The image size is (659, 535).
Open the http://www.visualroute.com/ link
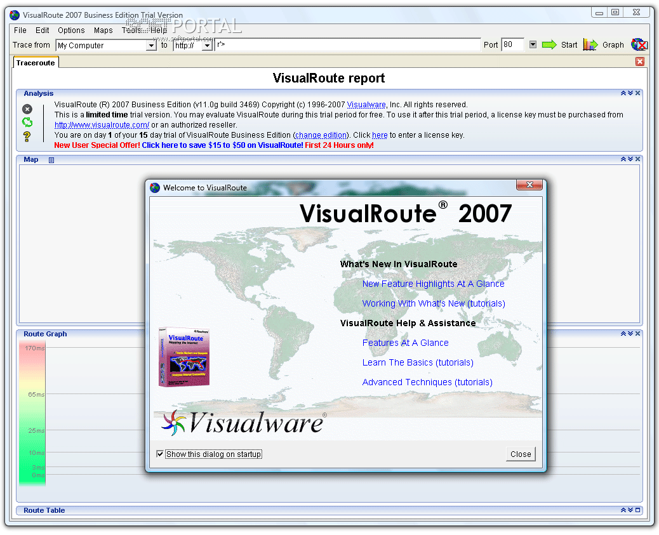[x=102, y=125]
